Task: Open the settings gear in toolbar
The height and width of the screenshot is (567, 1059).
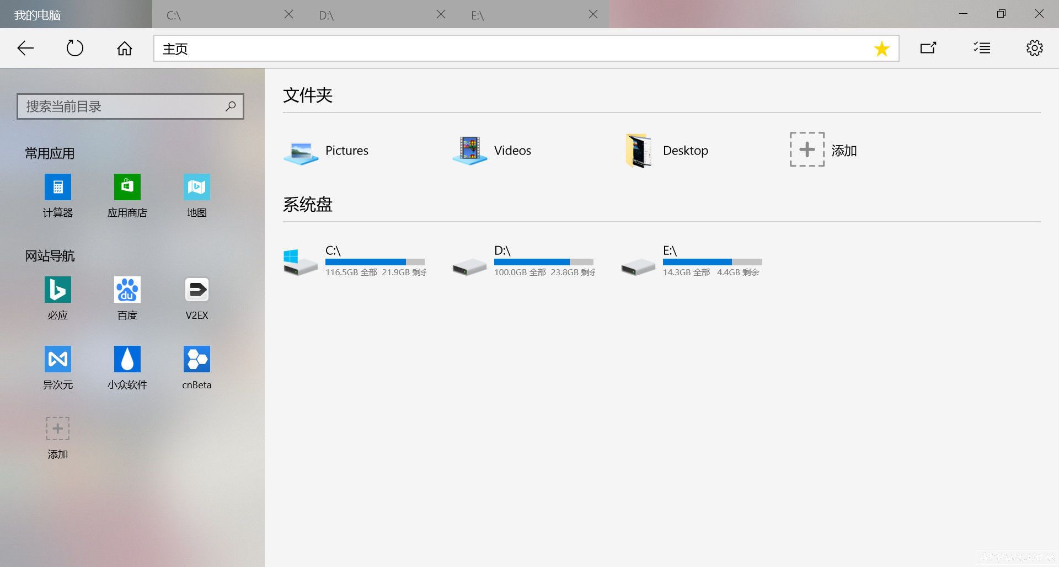Action: click(x=1034, y=48)
